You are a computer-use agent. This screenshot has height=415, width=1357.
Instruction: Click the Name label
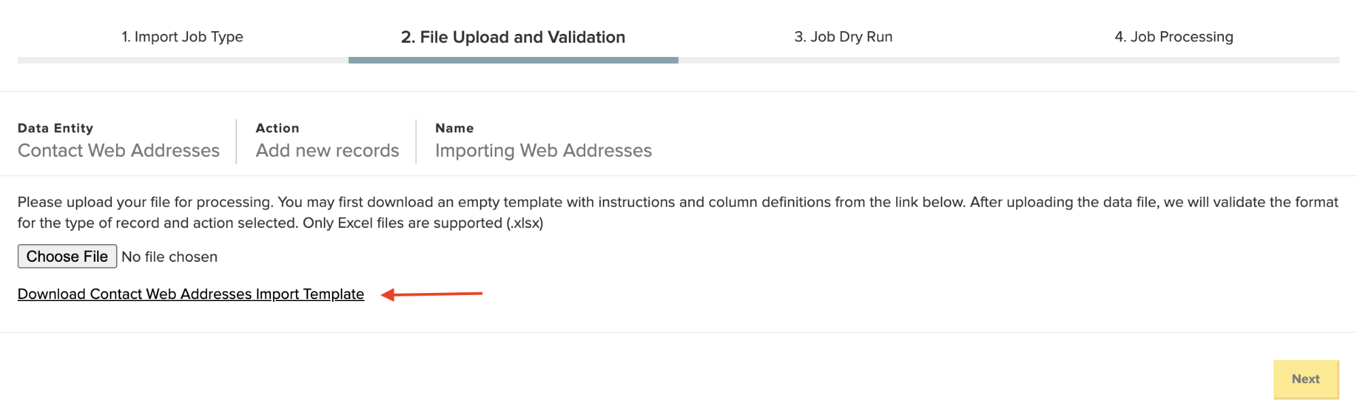click(454, 128)
